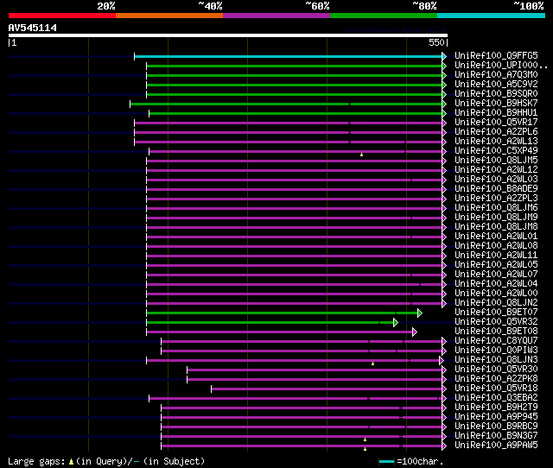553x468 pixels.
Task: Click the yellow gap marker in the Q8LJN3 row
Action: pos(372,364)
